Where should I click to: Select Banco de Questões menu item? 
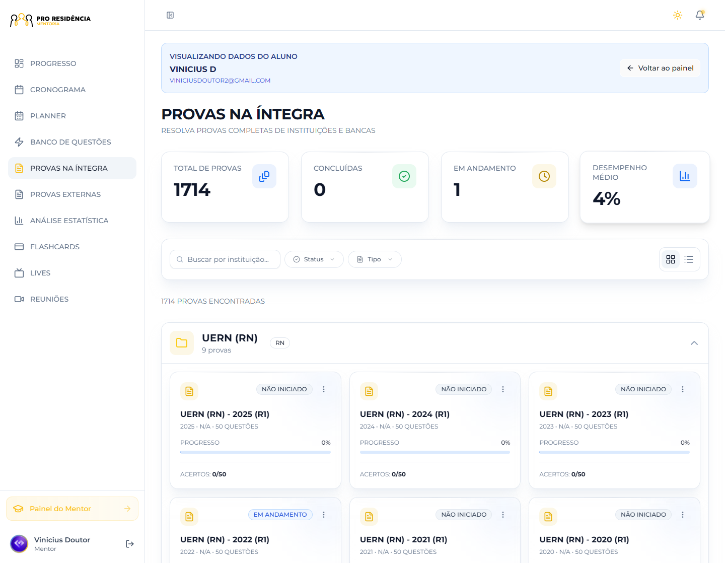tap(72, 142)
